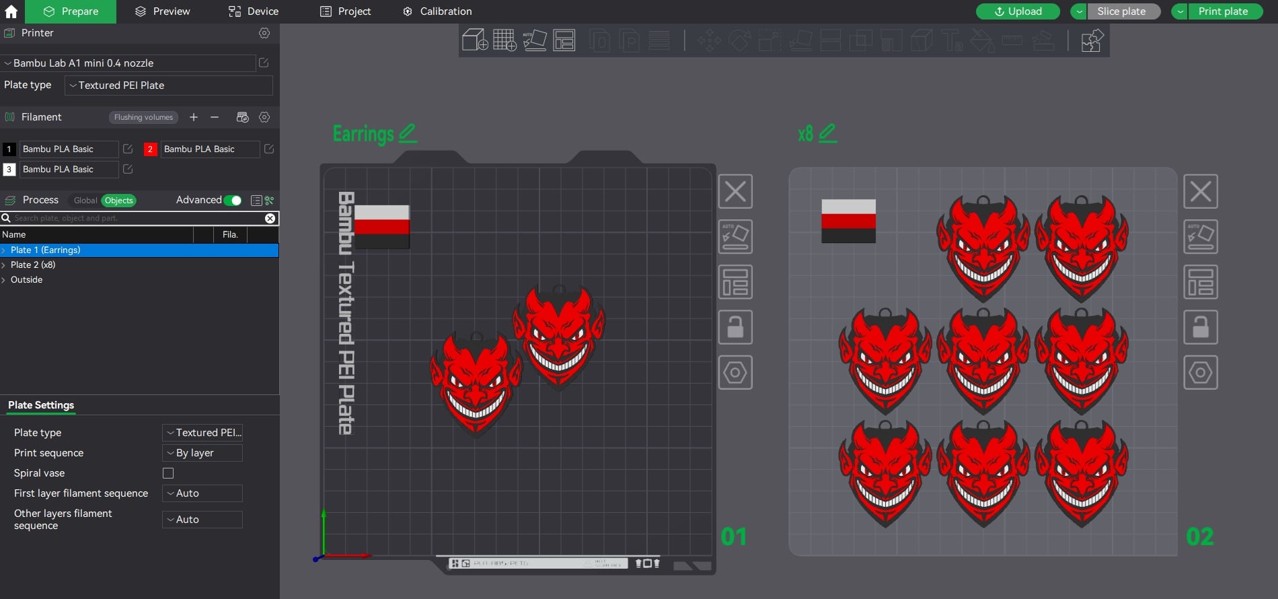Open First layer filament sequence dropdown
This screenshot has height=599, width=1278.
point(202,493)
